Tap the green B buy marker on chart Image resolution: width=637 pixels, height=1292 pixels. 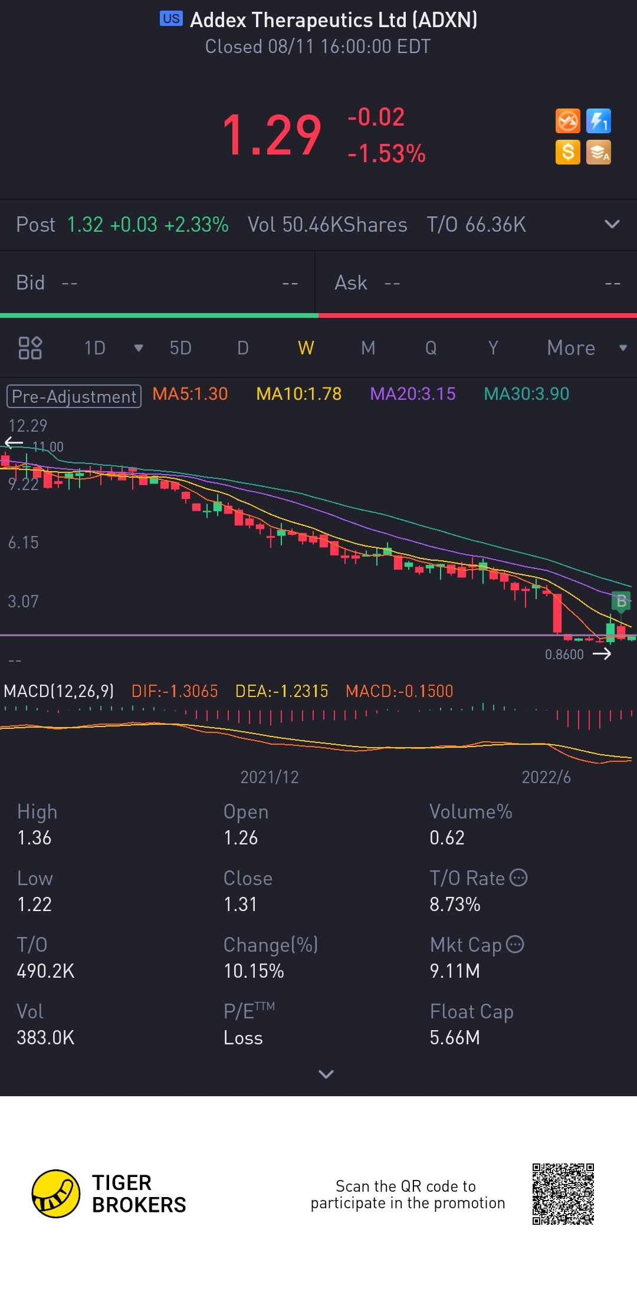tap(621, 601)
